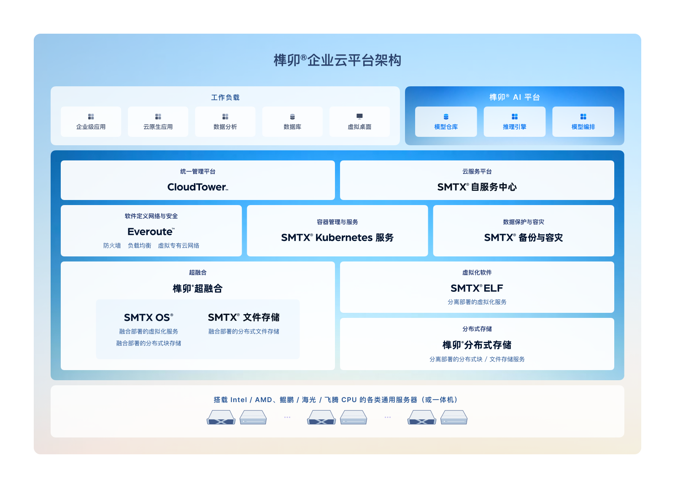Click the 模型编排 icon
The image size is (675, 488).
[x=583, y=117]
